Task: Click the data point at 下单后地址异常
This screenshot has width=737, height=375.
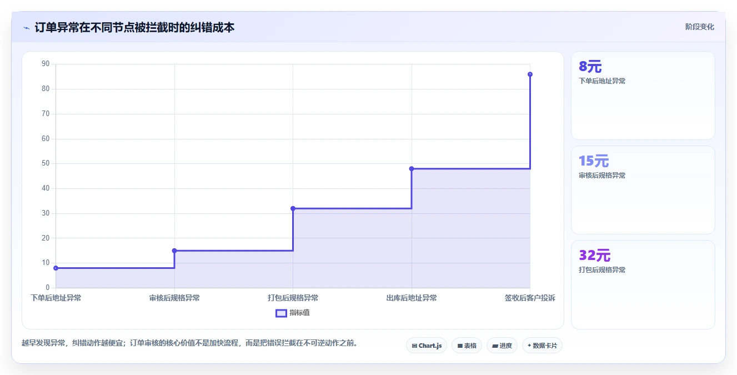Action: click(56, 268)
